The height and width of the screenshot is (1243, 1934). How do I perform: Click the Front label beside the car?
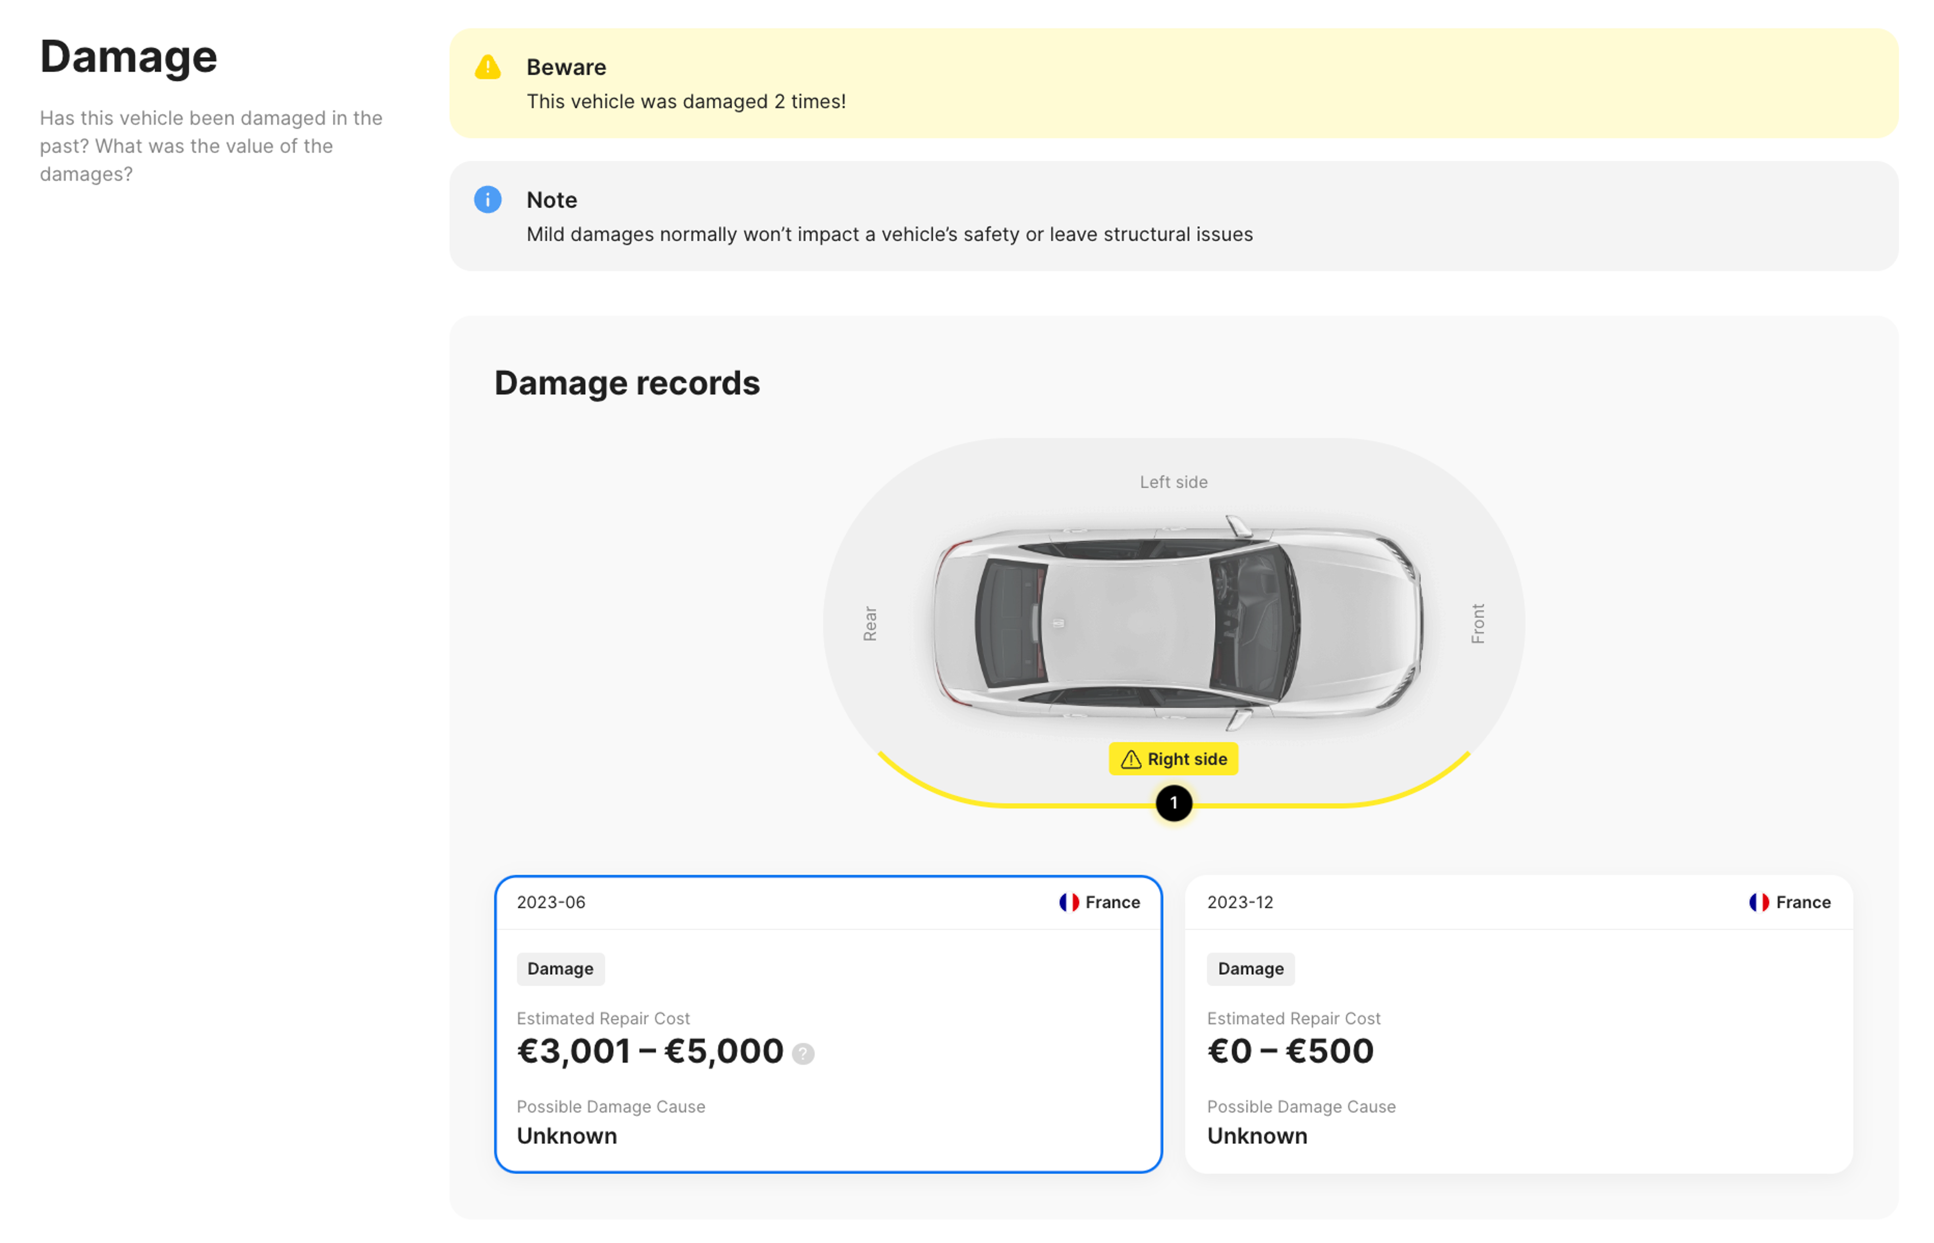pyautogui.click(x=1477, y=623)
